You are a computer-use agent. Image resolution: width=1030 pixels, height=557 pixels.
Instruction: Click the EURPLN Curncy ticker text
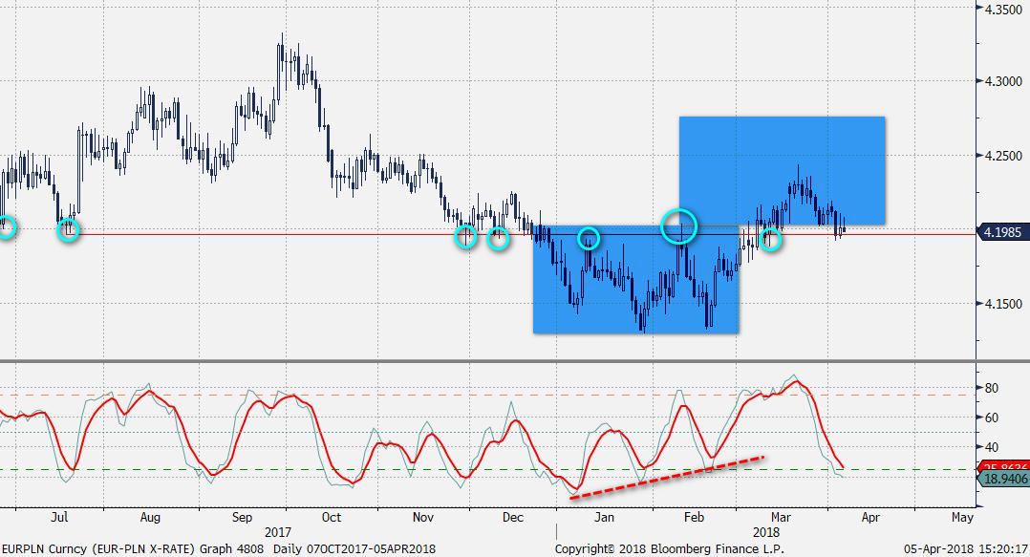44,549
